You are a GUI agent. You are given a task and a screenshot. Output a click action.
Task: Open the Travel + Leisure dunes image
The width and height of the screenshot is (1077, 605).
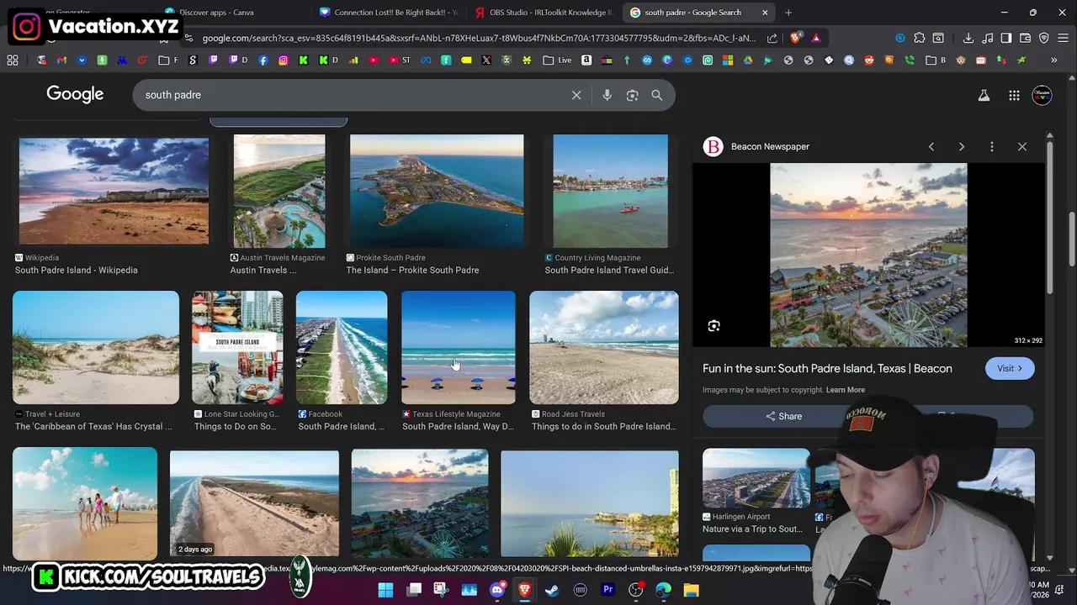(96, 348)
